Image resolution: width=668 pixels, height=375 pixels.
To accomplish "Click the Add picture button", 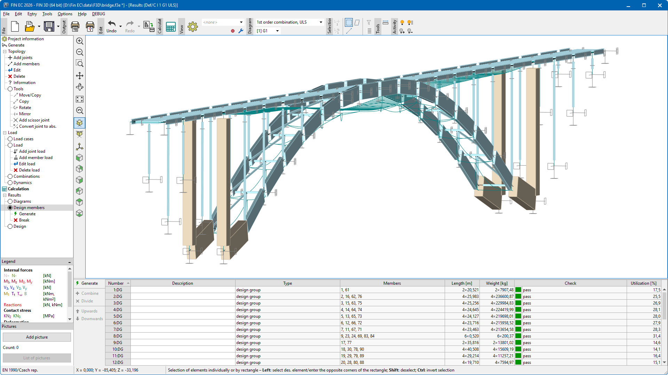I will (37, 337).
